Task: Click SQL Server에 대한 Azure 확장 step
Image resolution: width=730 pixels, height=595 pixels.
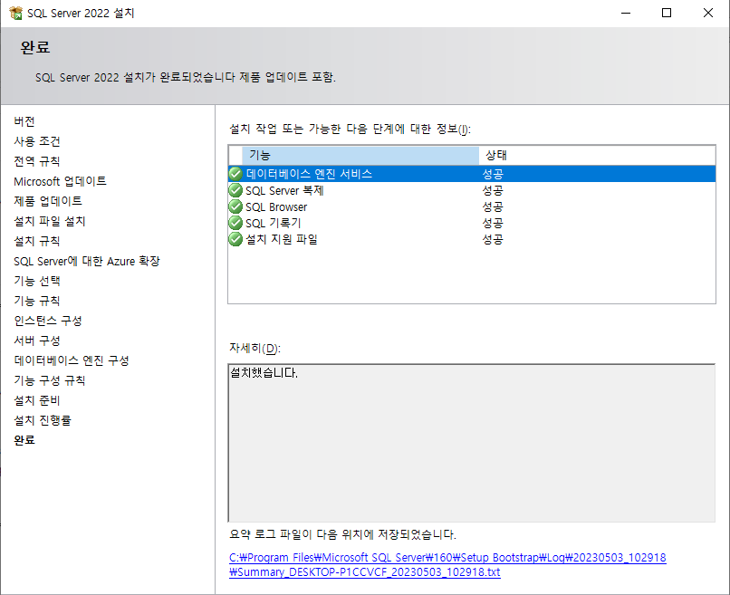Action: [x=87, y=261]
